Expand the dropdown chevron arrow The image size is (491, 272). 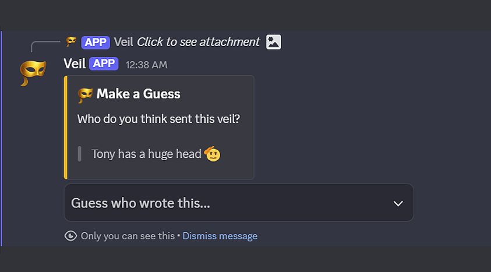(x=398, y=203)
